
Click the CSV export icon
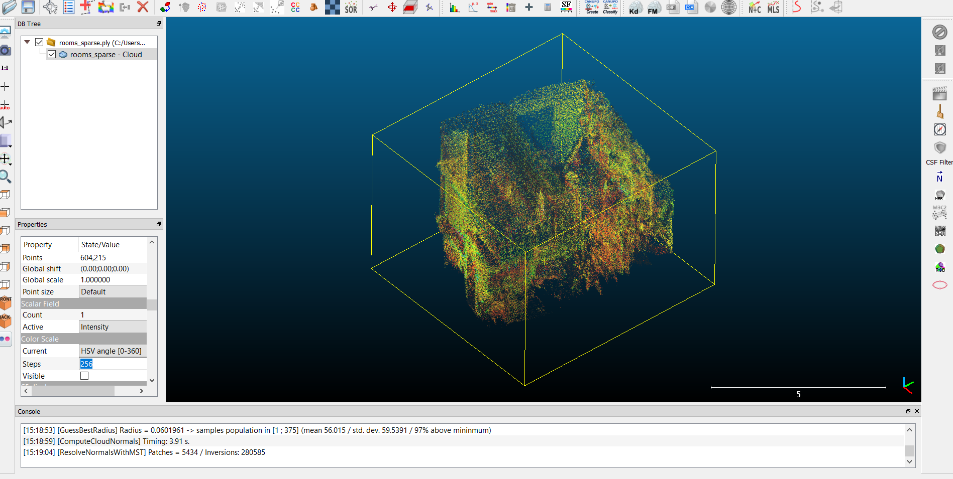[691, 7]
